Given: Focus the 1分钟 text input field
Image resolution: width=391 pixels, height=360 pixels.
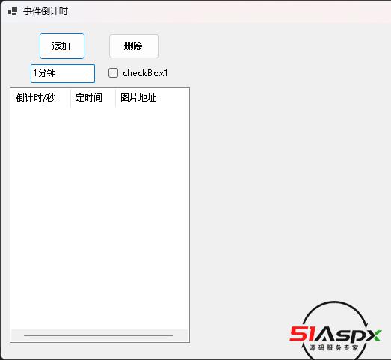Looking at the screenshot, I should 63,73.
